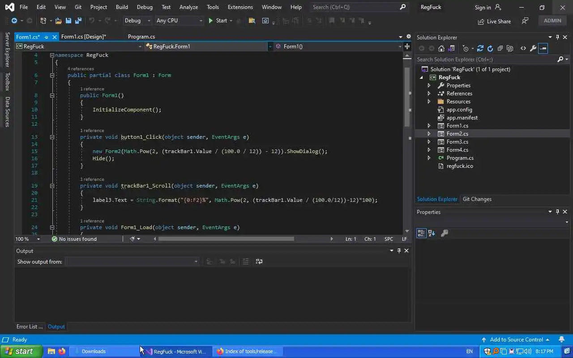The height and width of the screenshot is (358, 573).
Task: Click View Code icon in Solution Explorer
Action: point(523,48)
